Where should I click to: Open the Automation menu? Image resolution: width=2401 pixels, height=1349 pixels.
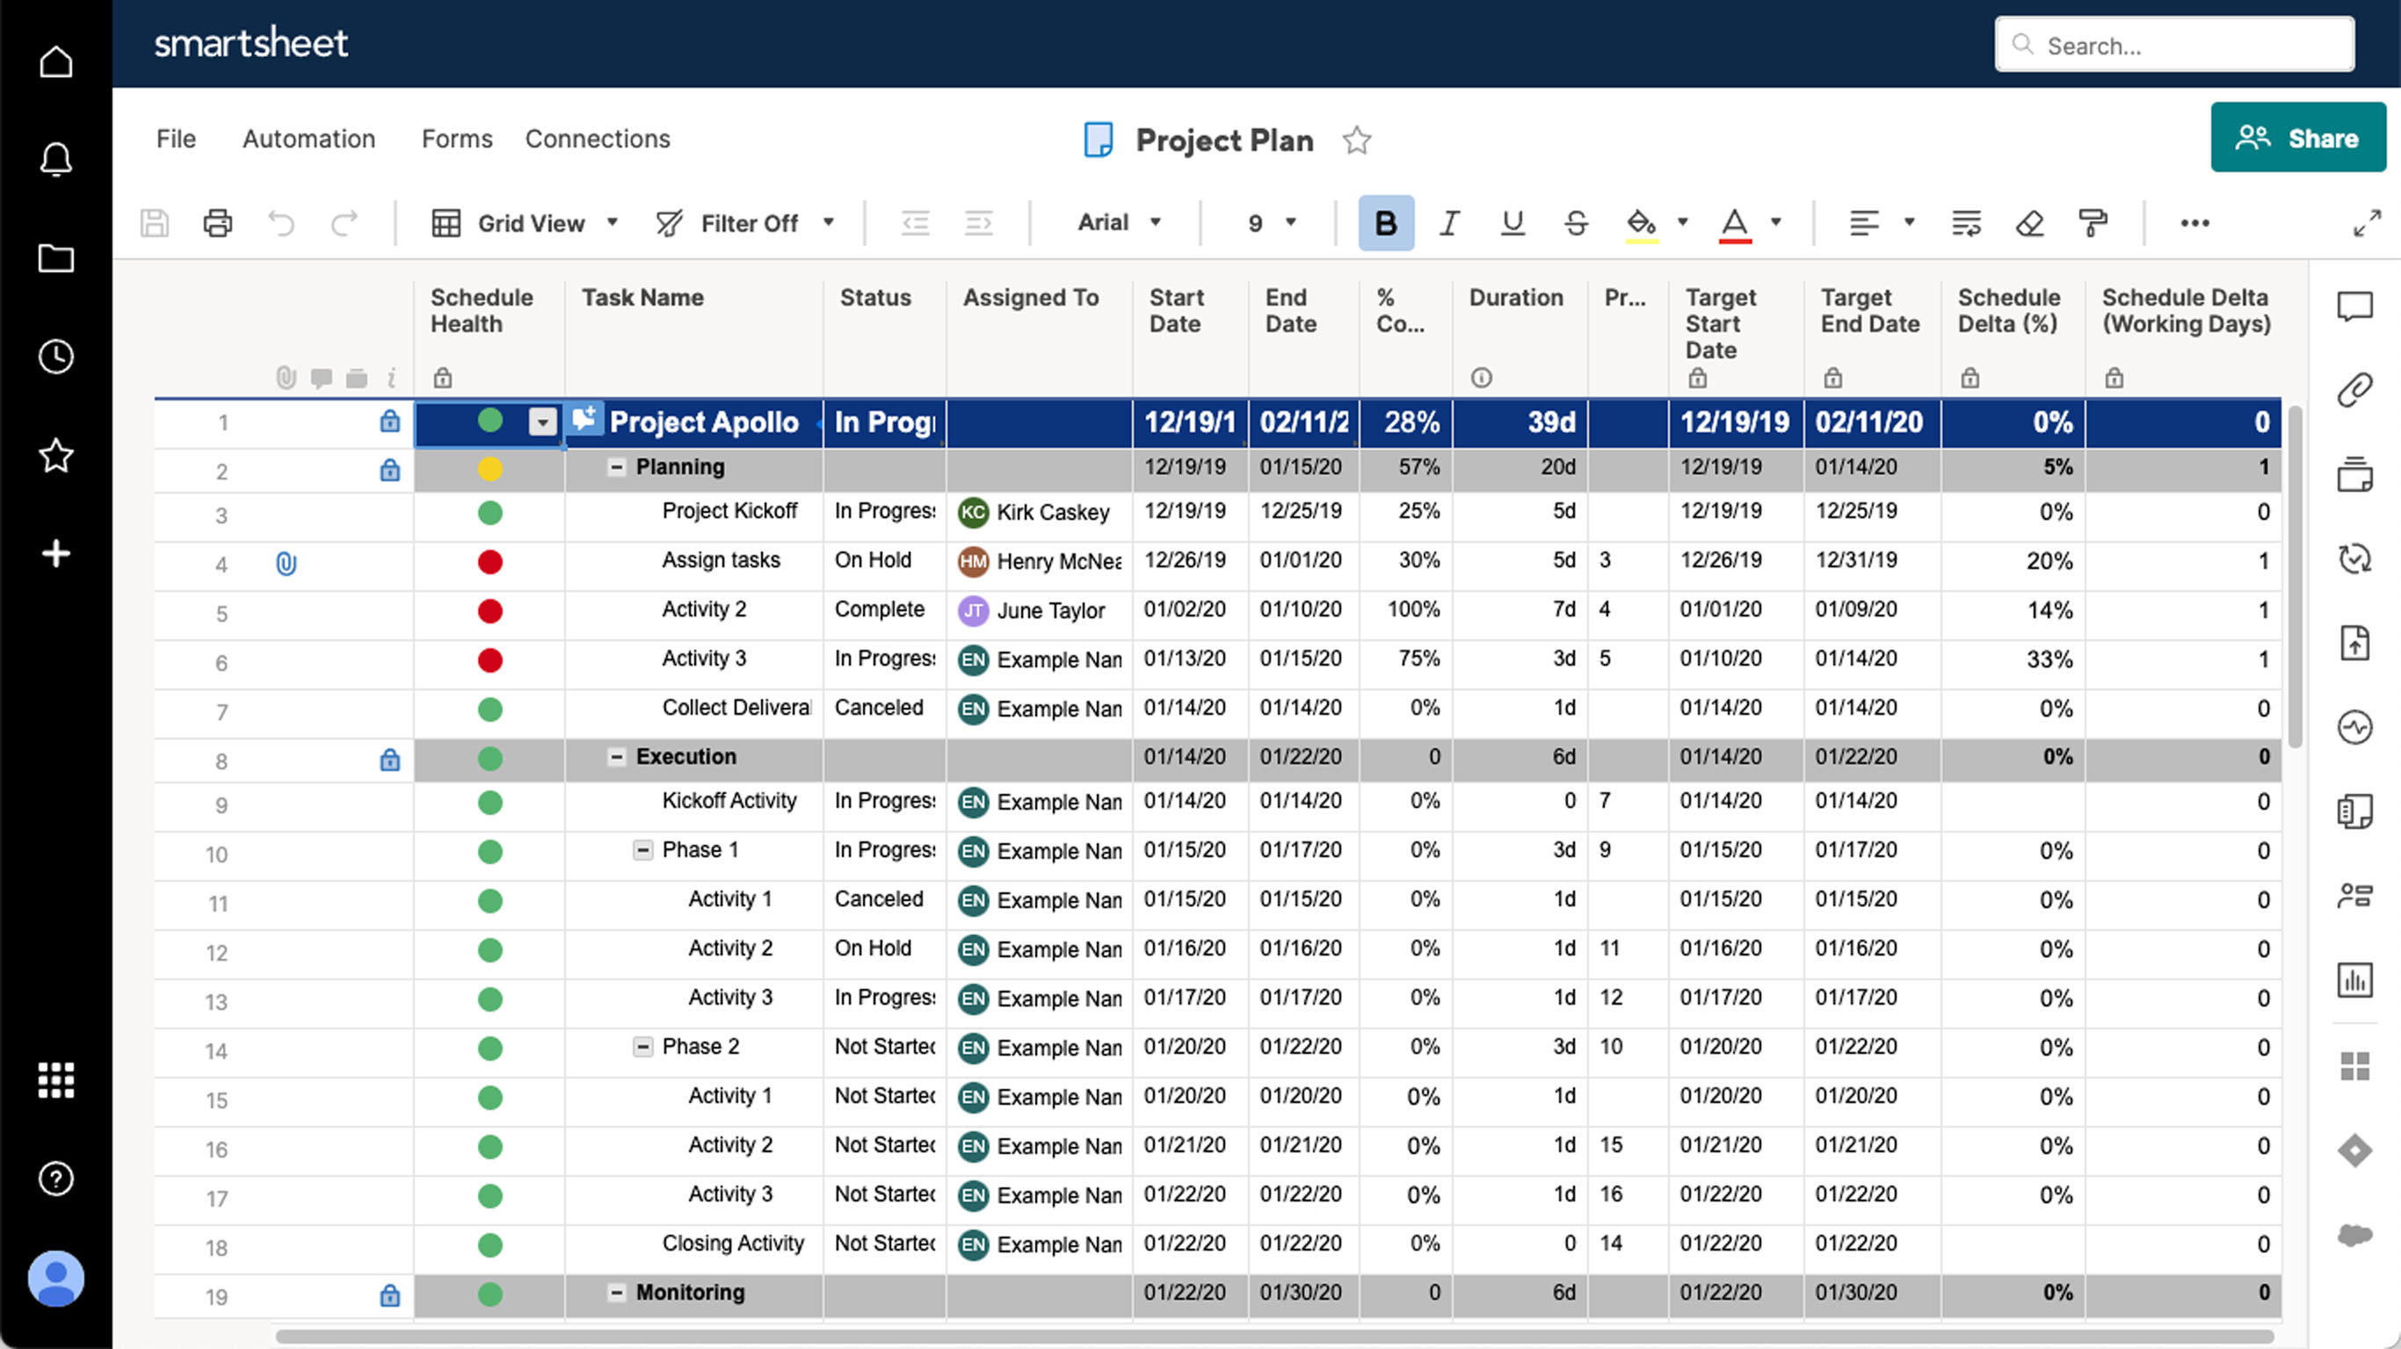pyautogui.click(x=308, y=139)
